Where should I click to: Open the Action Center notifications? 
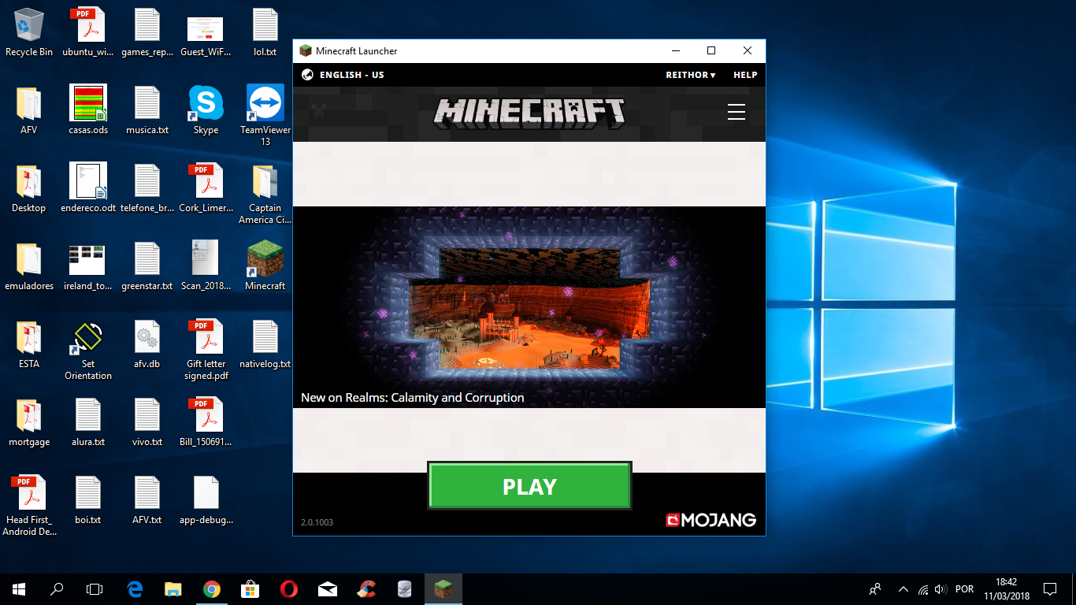(x=1049, y=589)
